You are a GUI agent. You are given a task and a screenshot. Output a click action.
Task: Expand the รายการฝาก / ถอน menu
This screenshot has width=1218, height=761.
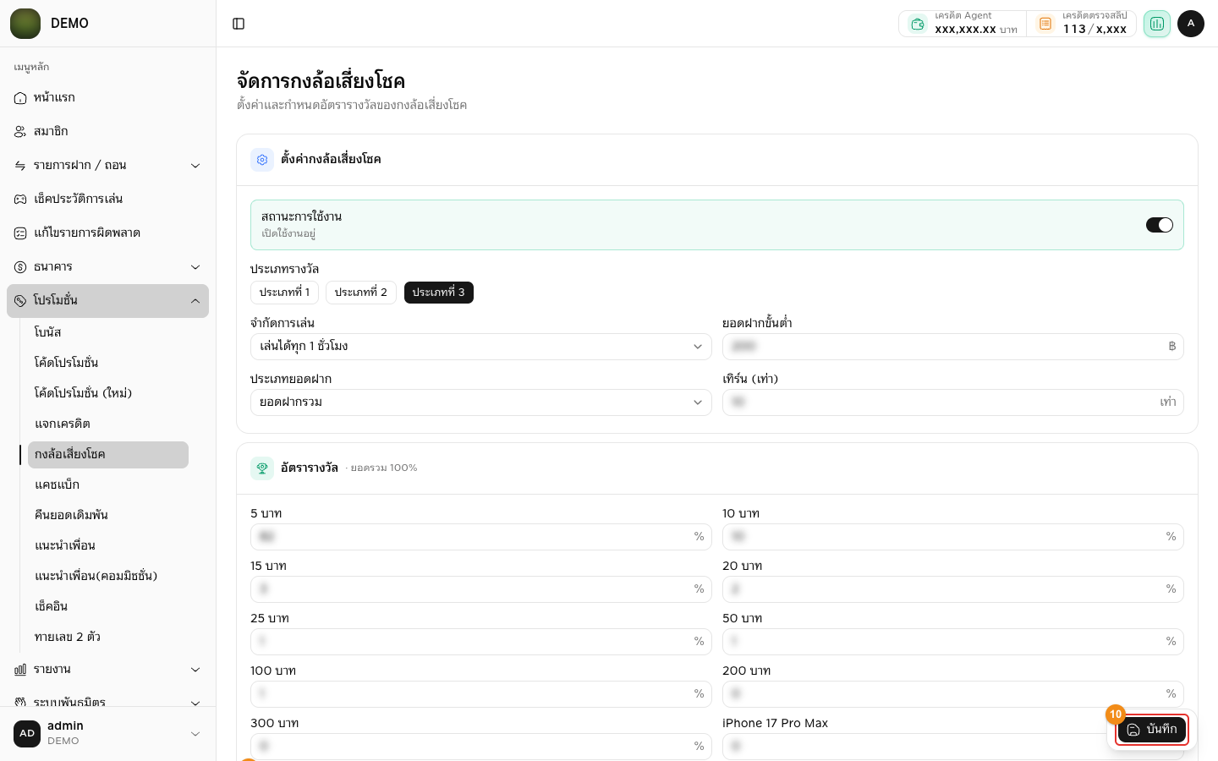pos(108,166)
